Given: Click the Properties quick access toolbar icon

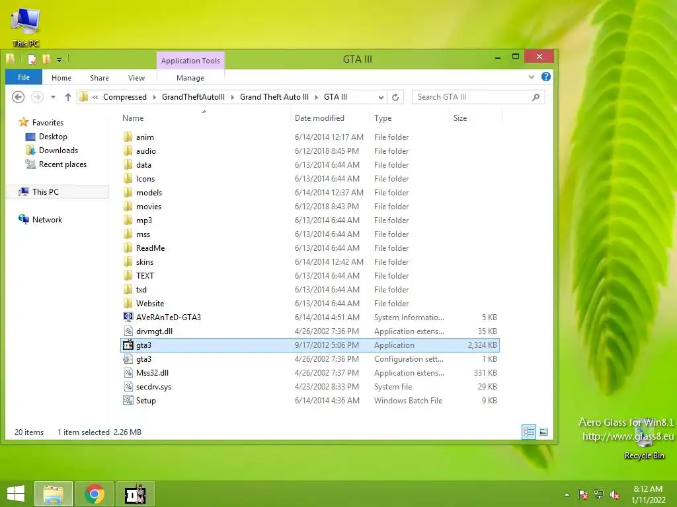Looking at the screenshot, I should (32, 59).
